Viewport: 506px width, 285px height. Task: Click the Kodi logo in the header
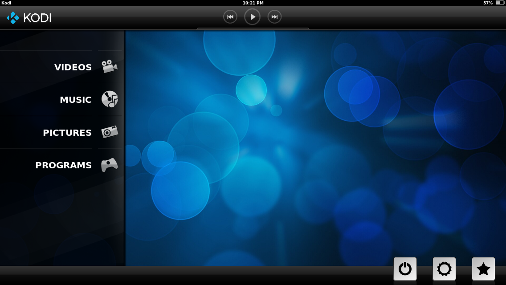click(29, 18)
